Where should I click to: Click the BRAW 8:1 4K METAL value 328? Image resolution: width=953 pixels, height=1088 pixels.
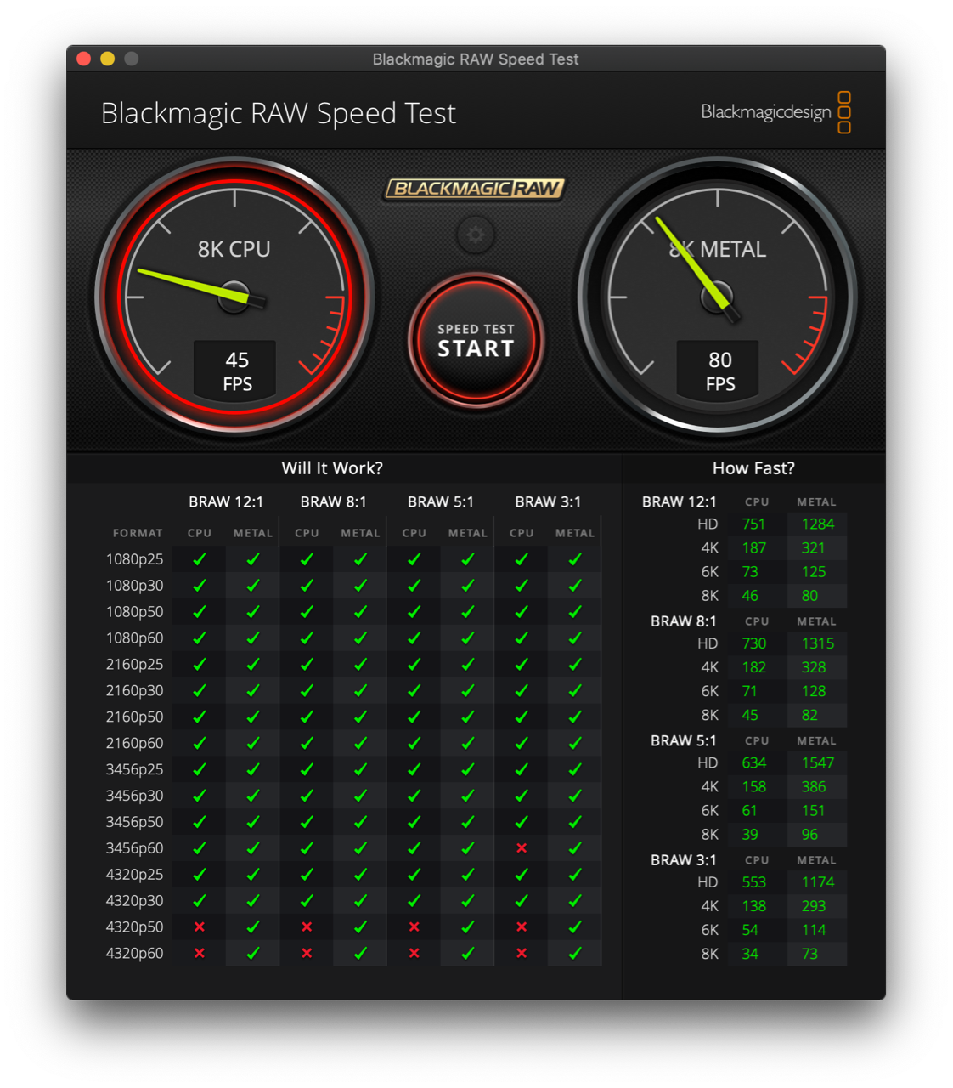pyautogui.click(x=814, y=667)
